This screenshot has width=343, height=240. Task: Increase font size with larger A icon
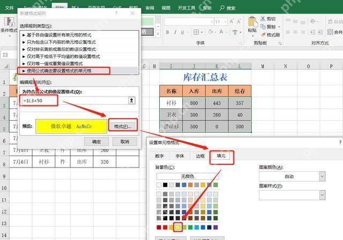232,21
